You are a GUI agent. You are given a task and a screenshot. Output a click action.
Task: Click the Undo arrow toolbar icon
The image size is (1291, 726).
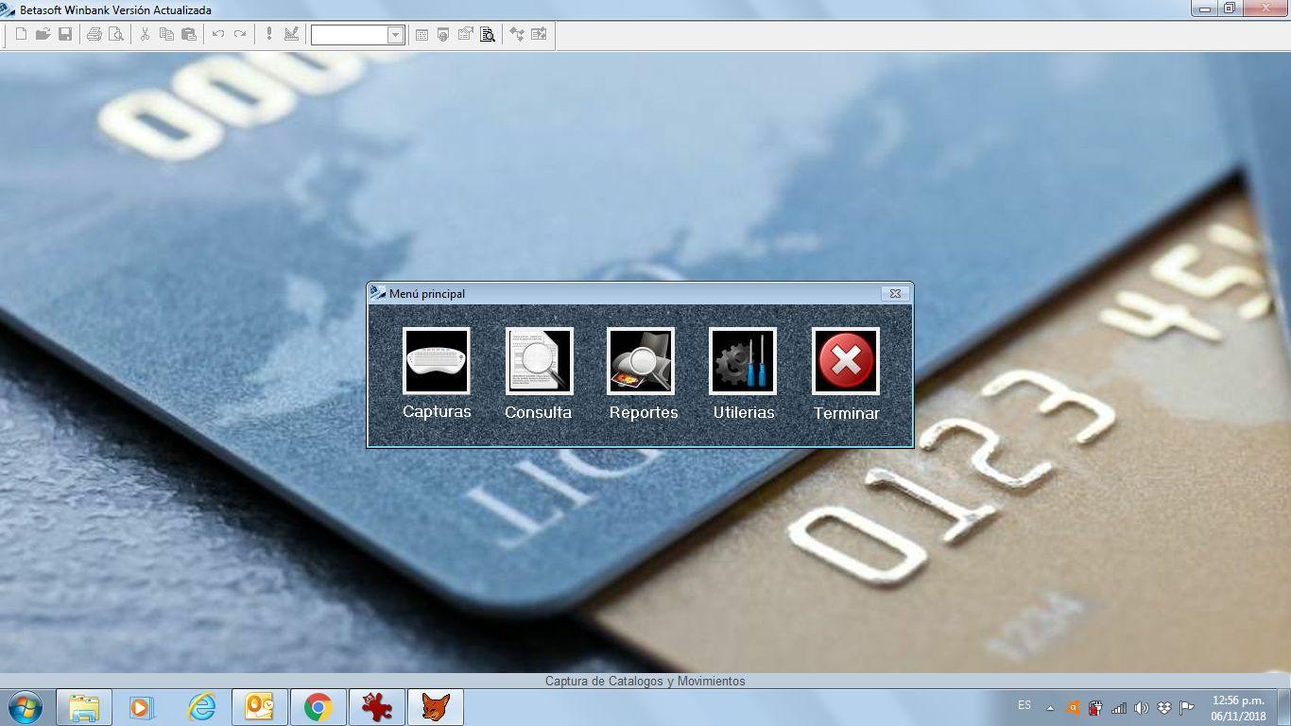coord(217,34)
